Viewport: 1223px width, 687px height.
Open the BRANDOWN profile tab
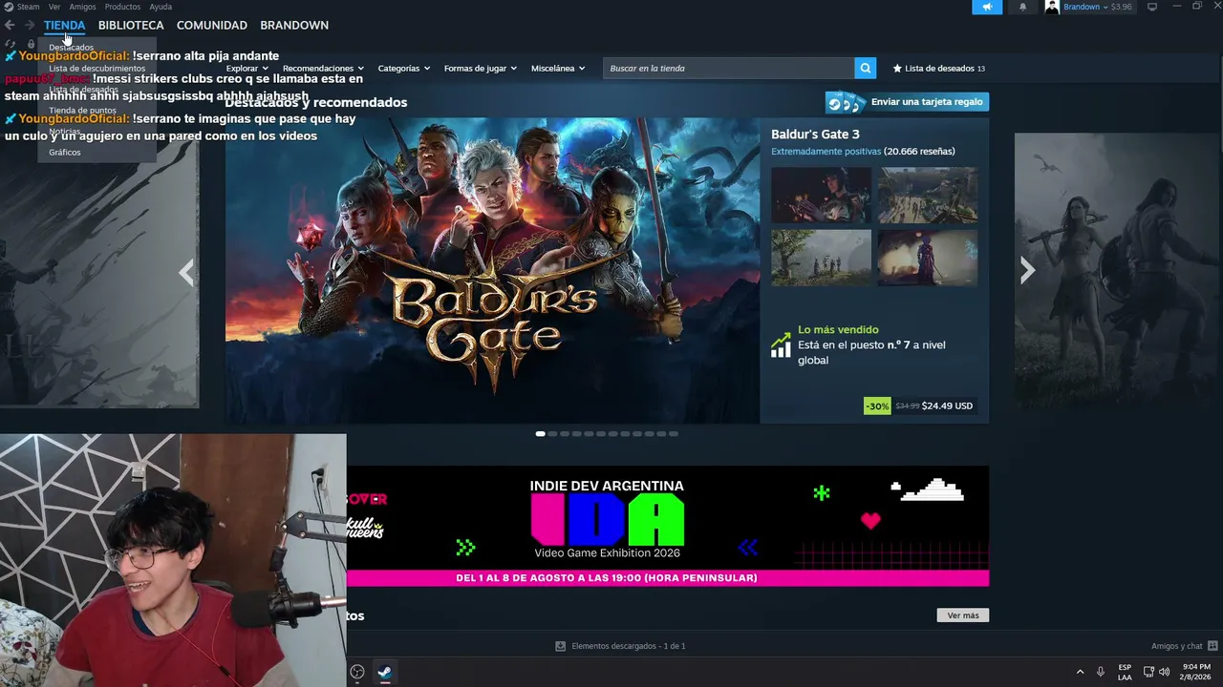pos(294,25)
